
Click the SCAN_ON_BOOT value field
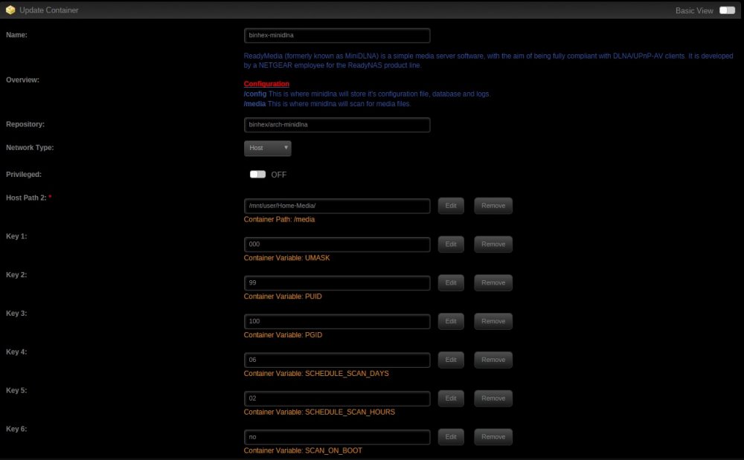(x=337, y=437)
